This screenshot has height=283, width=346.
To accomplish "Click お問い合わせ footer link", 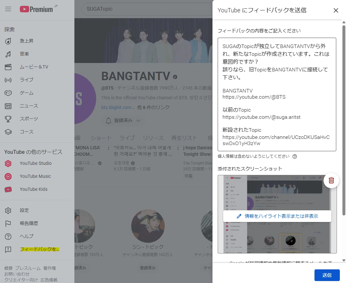I will [x=17, y=274].
